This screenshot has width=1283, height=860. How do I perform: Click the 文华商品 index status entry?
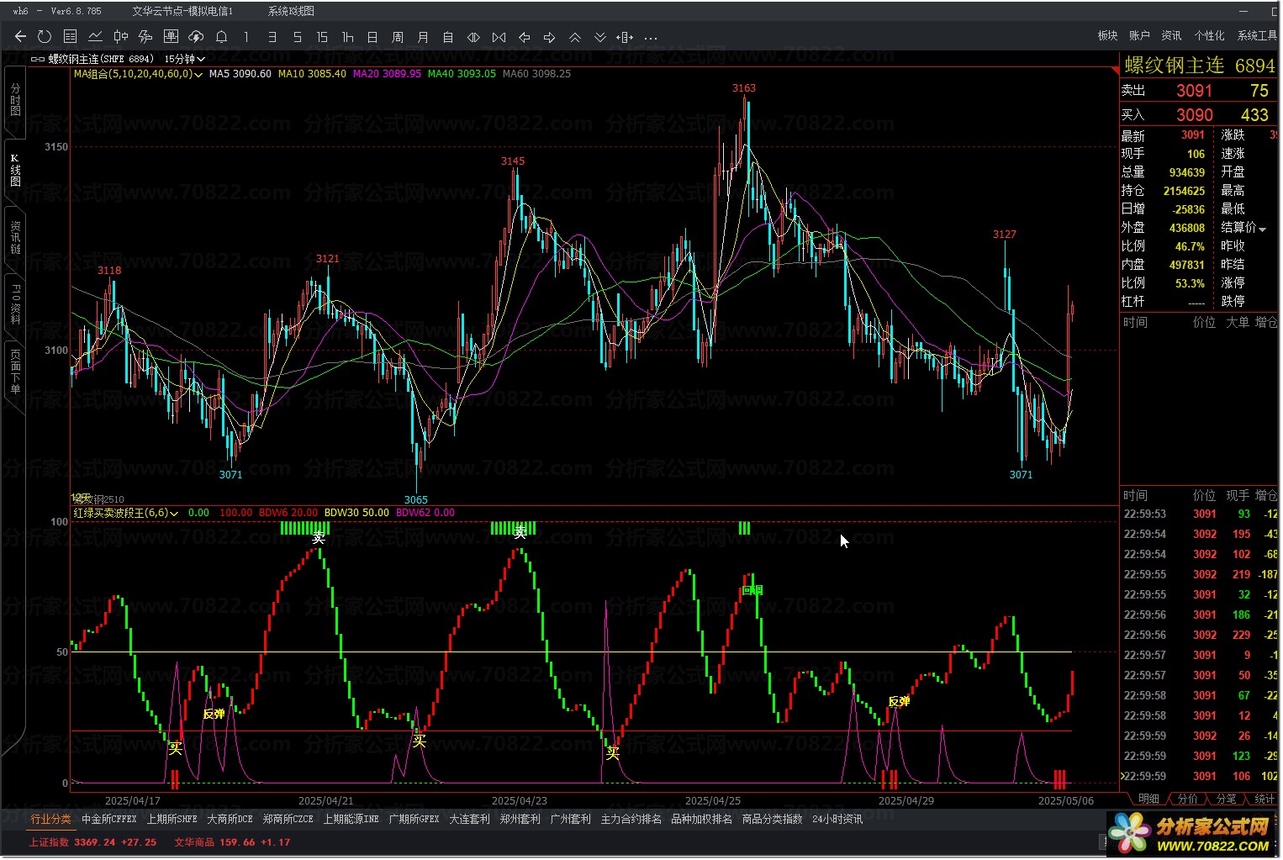coord(232,842)
